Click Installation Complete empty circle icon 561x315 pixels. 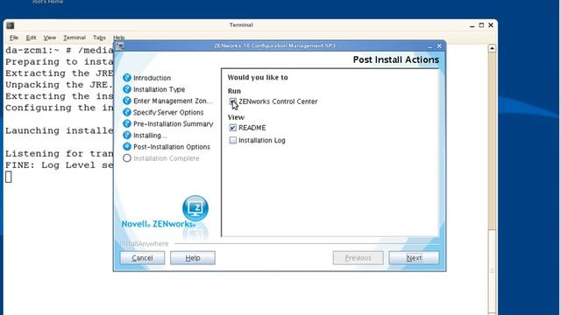tap(126, 158)
